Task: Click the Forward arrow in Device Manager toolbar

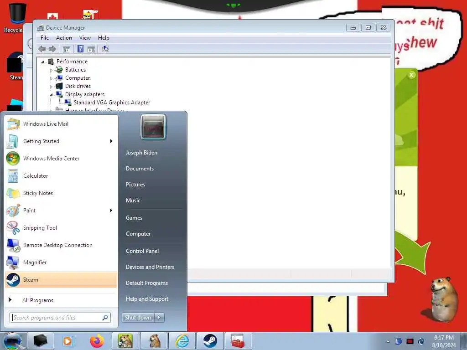Action: click(52, 49)
